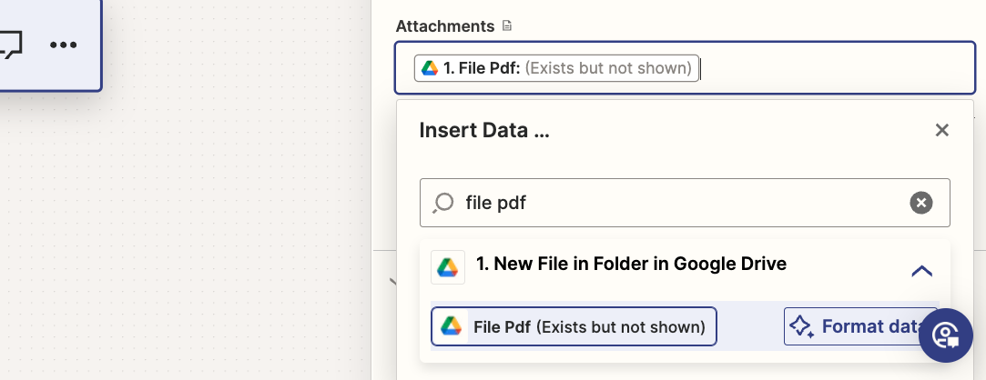This screenshot has width=986, height=380.
Task: Collapse the New File in Folder section
Action: [x=922, y=271]
